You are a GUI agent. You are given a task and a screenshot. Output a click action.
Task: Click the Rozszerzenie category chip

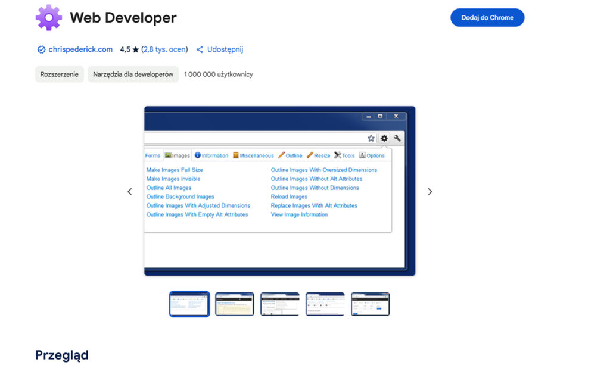click(x=59, y=74)
